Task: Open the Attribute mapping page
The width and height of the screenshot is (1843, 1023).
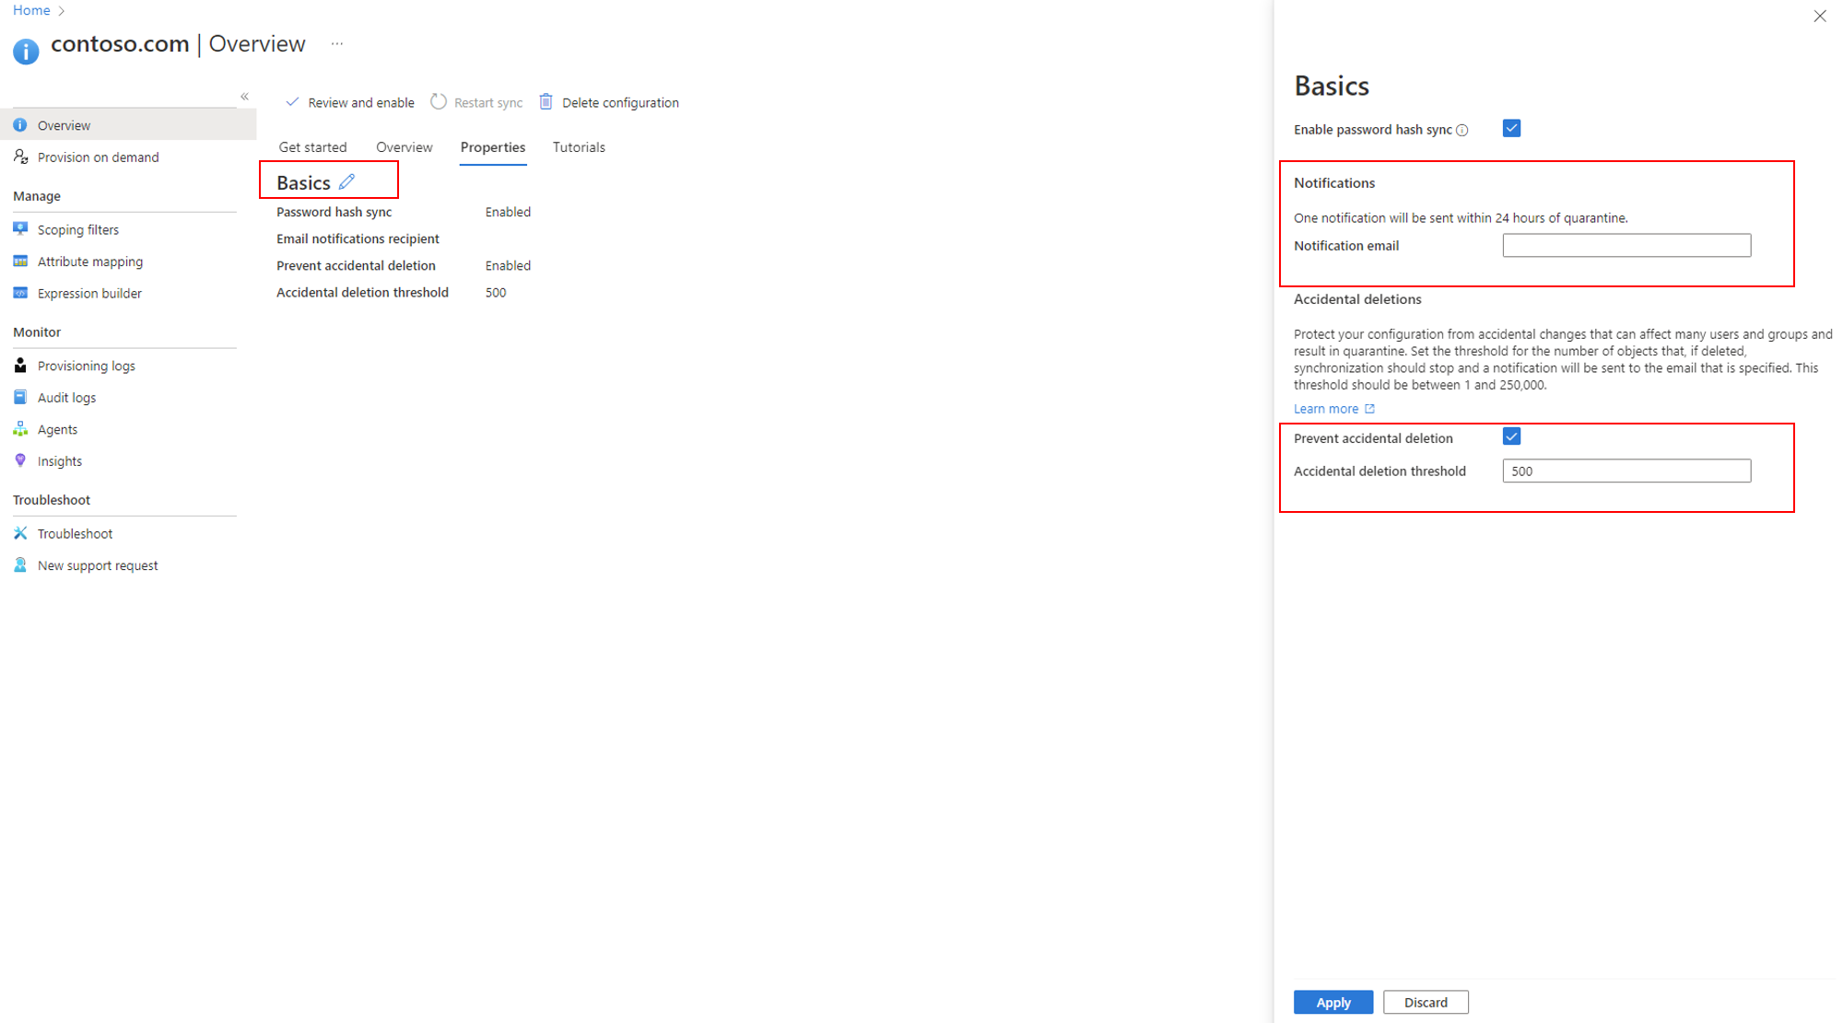Action: coord(89,262)
